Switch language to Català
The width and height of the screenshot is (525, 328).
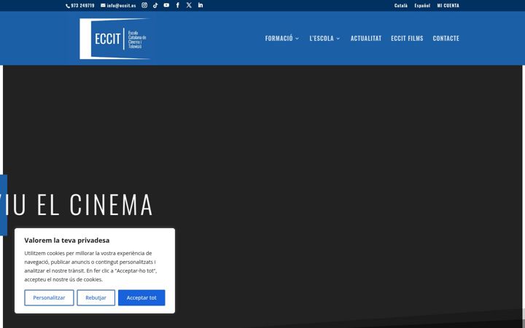tap(401, 5)
